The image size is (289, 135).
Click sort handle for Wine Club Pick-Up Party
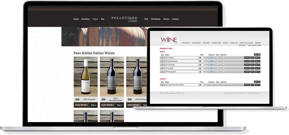click(162, 85)
